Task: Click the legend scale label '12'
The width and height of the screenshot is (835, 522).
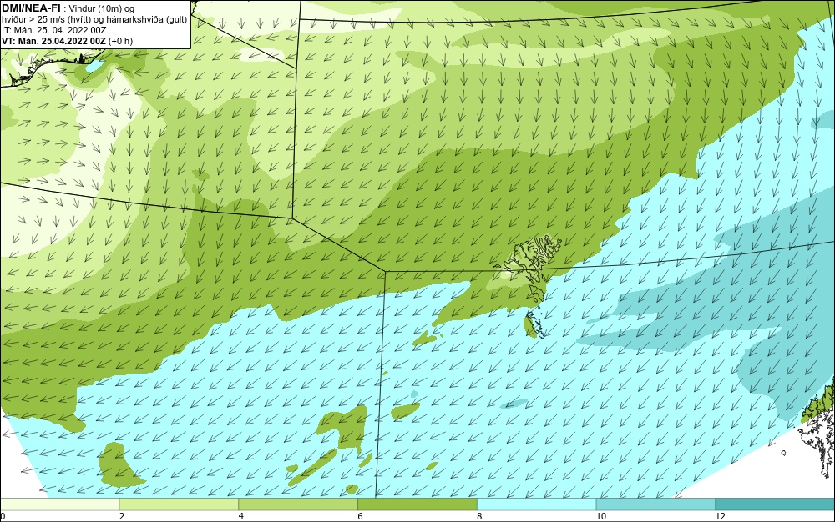Action: (720, 516)
